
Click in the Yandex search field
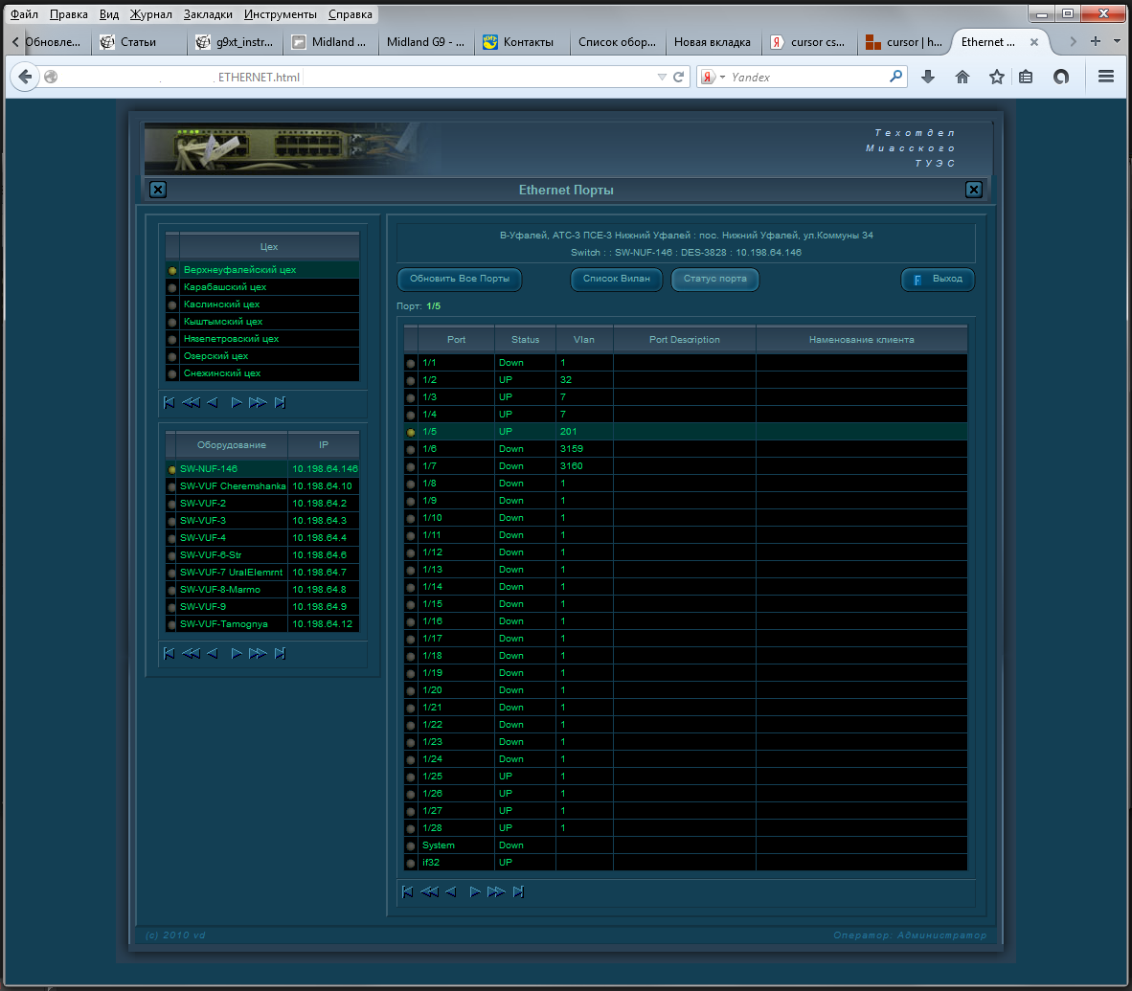pos(804,78)
